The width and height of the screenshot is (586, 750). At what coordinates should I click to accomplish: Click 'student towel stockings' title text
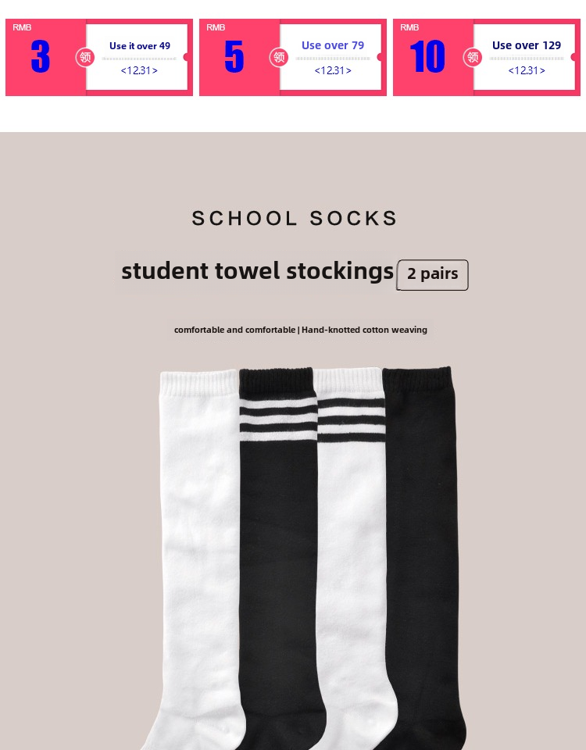(257, 271)
